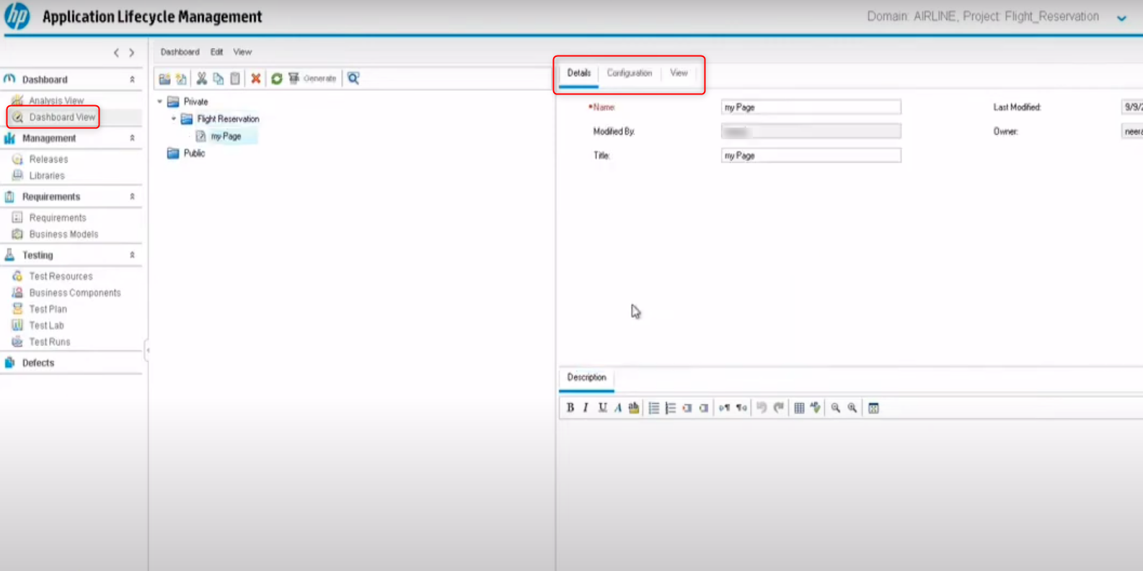Open the Edit menu
Screen dimensions: 1143x571
click(216, 52)
